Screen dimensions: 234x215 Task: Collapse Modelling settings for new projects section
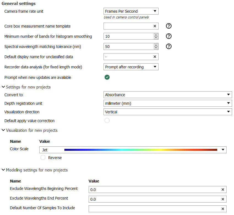3,170
